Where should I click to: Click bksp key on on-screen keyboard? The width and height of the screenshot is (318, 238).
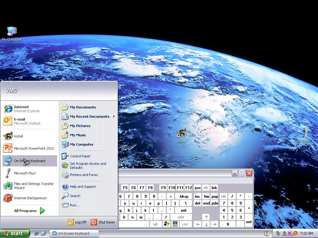[184, 196]
